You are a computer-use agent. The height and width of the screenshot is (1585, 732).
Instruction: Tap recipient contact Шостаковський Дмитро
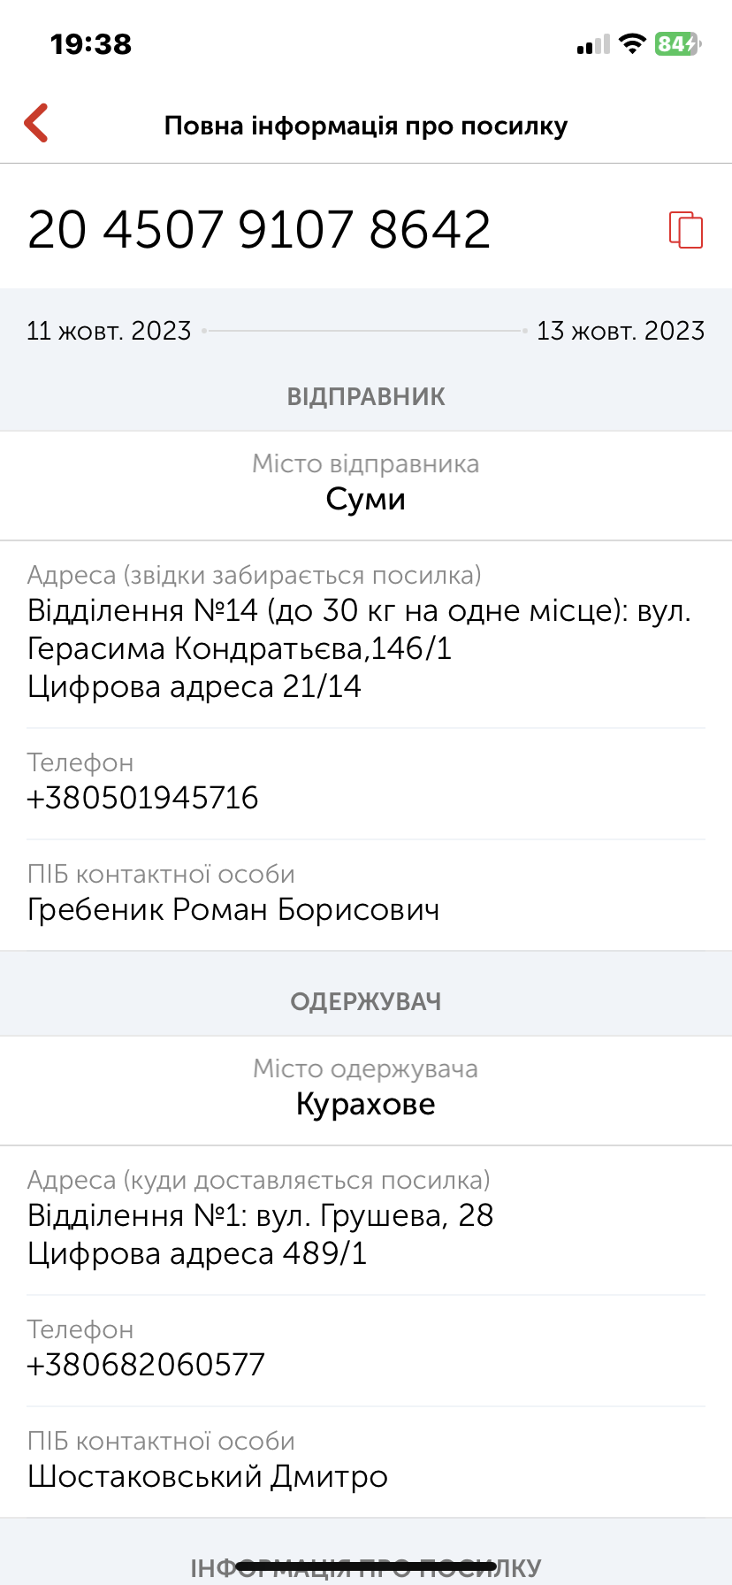[208, 1477]
